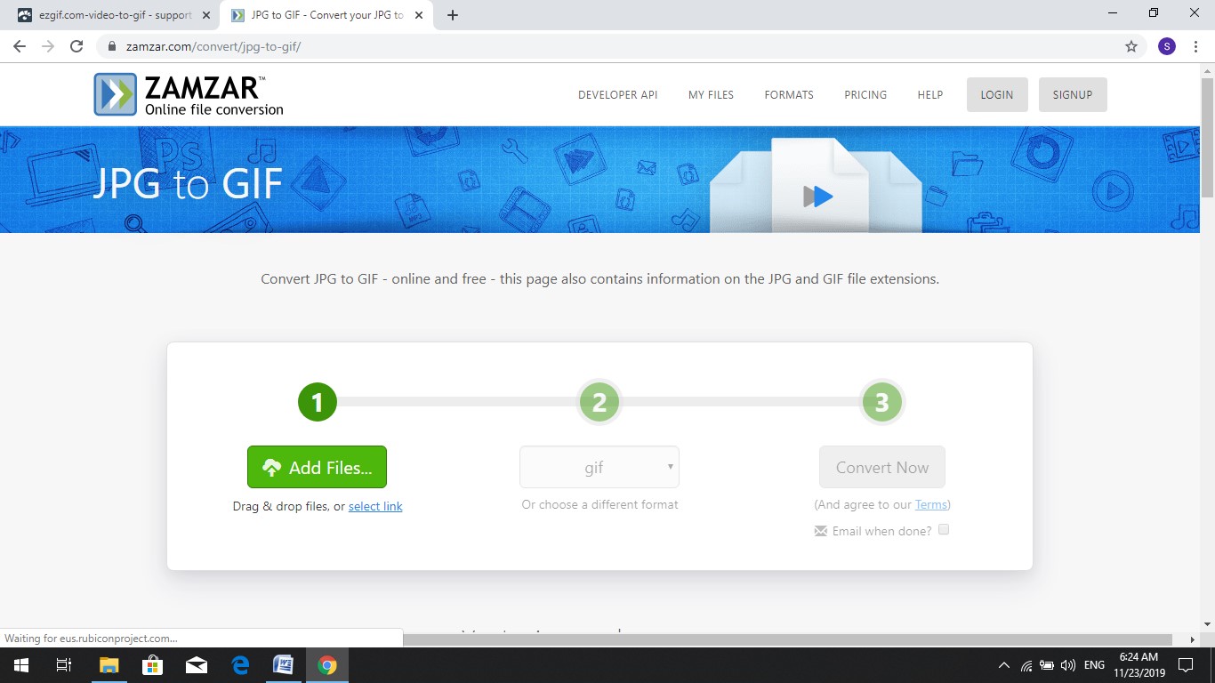Open the Mail app from the taskbar
Viewport: 1215px width, 683px height.
pos(196,665)
